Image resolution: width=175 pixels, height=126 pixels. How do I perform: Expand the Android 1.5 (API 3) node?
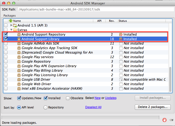pyautogui.click(x=11, y=25)
